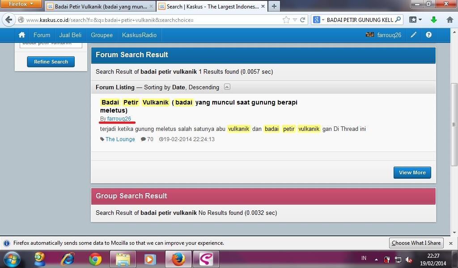Screen dimensions: 458x268
Task: Open Windows Explorer from the taskbar
Action: coord(123,259)
